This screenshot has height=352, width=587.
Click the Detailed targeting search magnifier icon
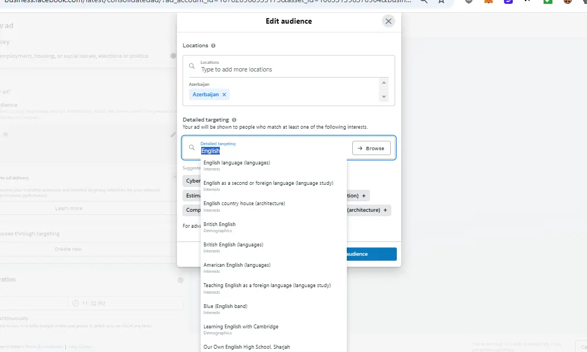click(x=192, y=147)
